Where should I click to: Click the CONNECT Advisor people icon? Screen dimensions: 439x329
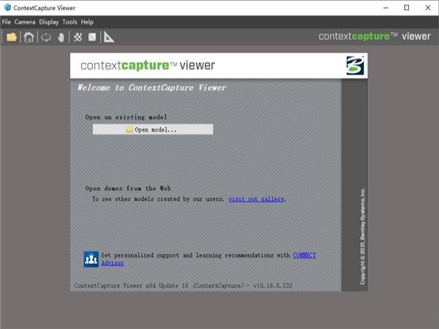pos(91,259)
